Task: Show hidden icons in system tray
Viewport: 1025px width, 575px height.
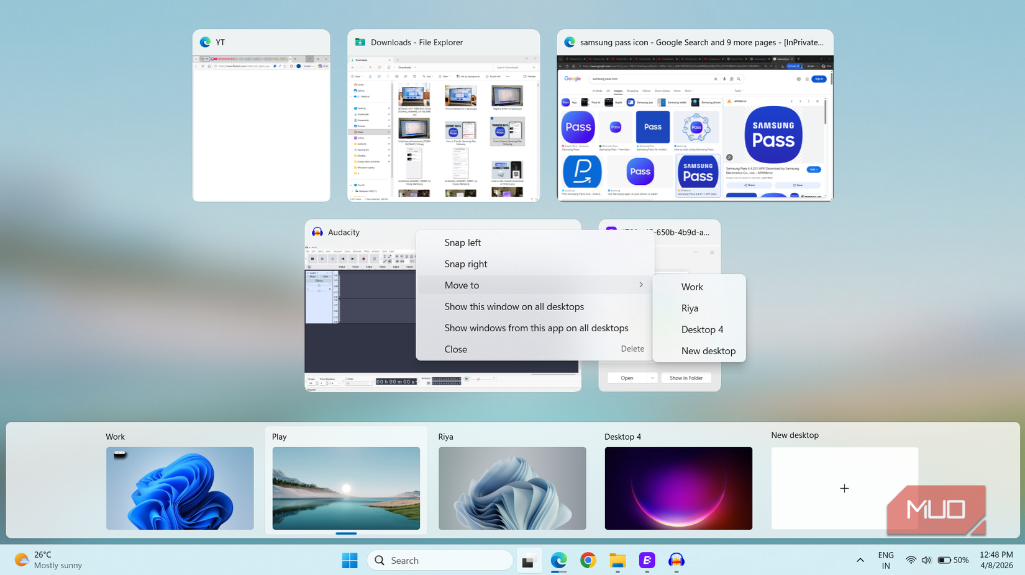Action: (x=860, y=560)
